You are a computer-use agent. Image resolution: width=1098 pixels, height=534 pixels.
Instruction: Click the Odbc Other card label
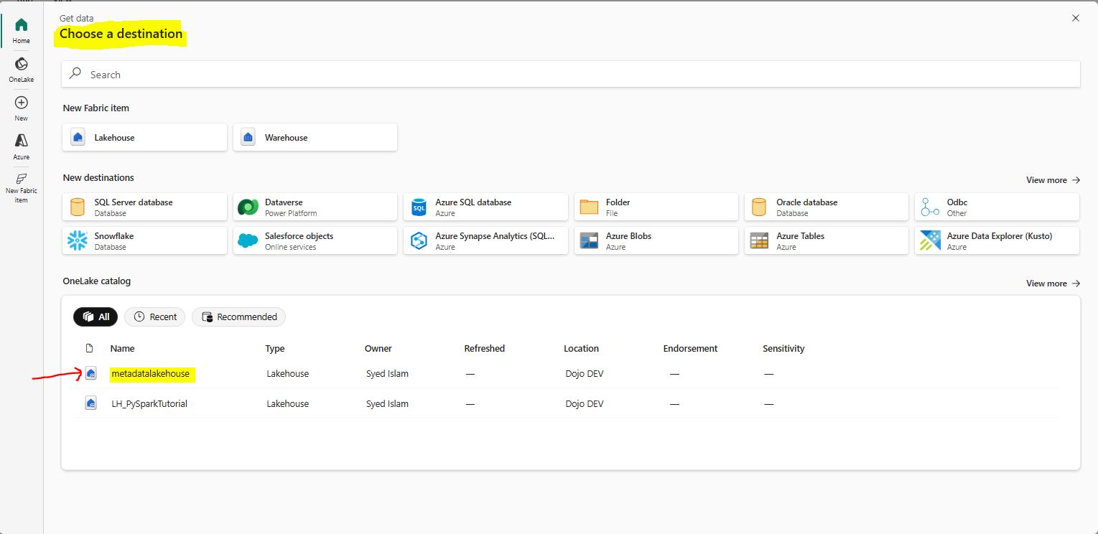point(957,207)
